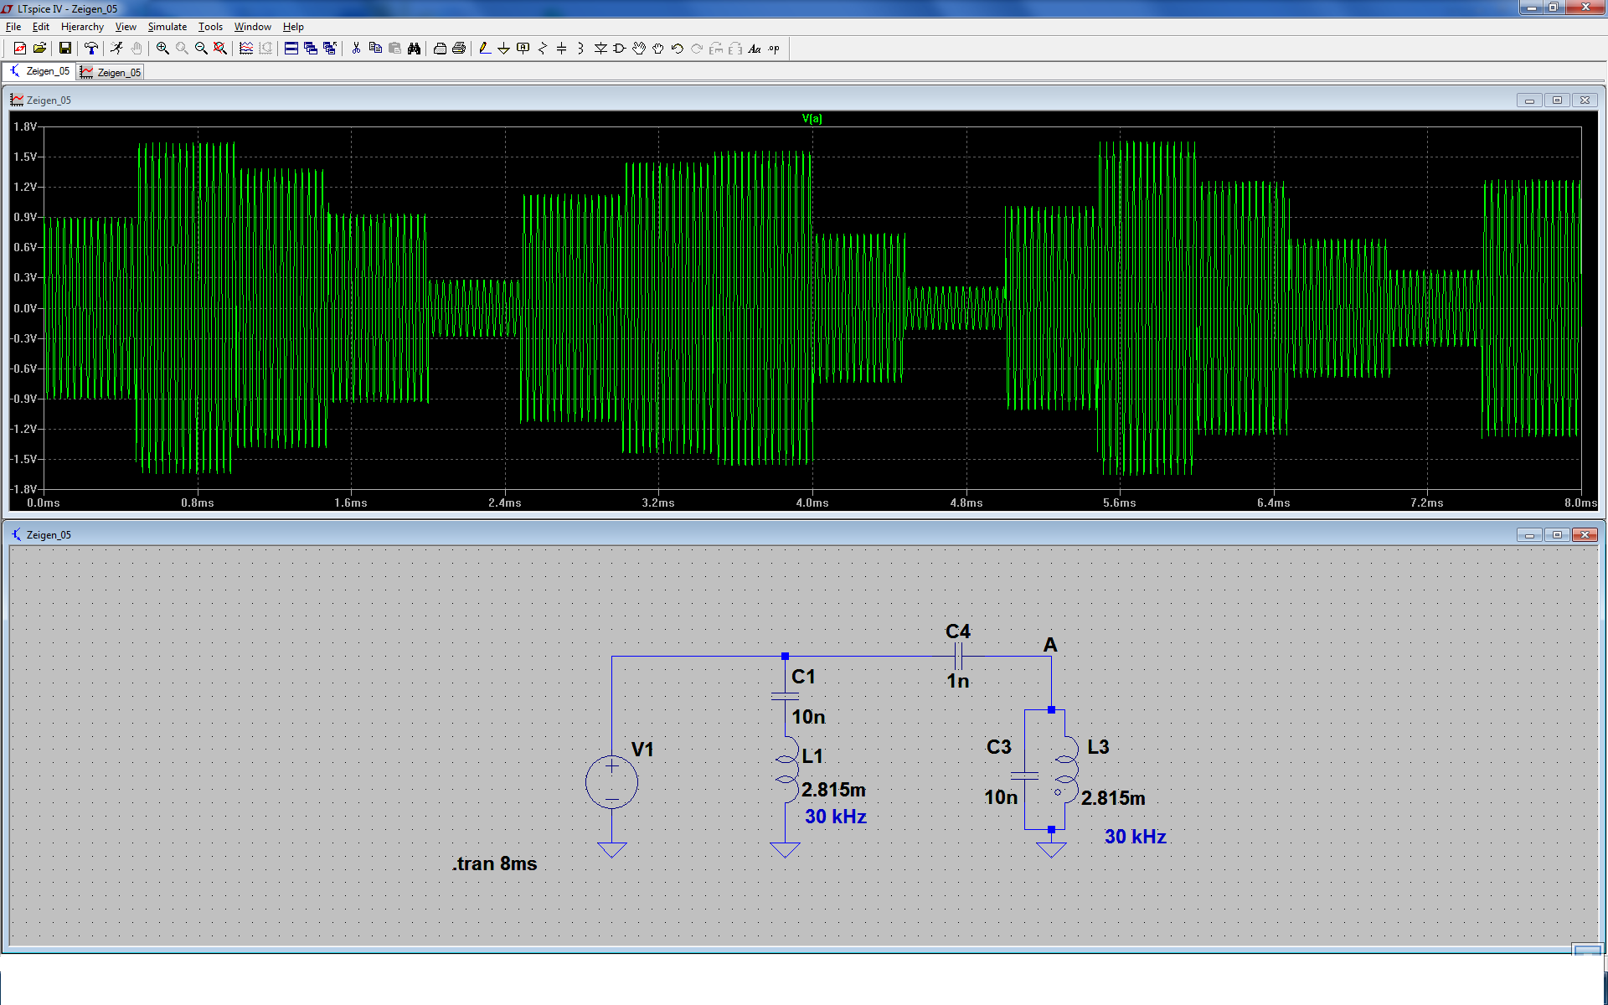The height and width of the screenshot is (1005, 1608).
Task: Select voltage source V1 symbol
Action: 612,782
